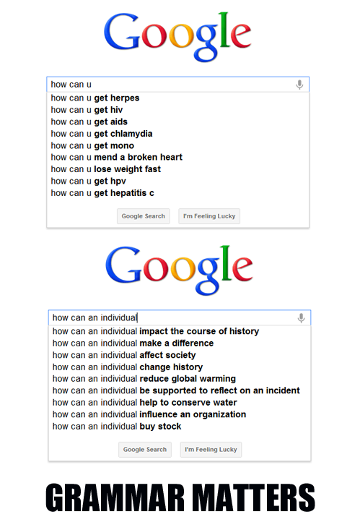Click the top Google logo
This screenshot has width=360, height=530.
177,36
